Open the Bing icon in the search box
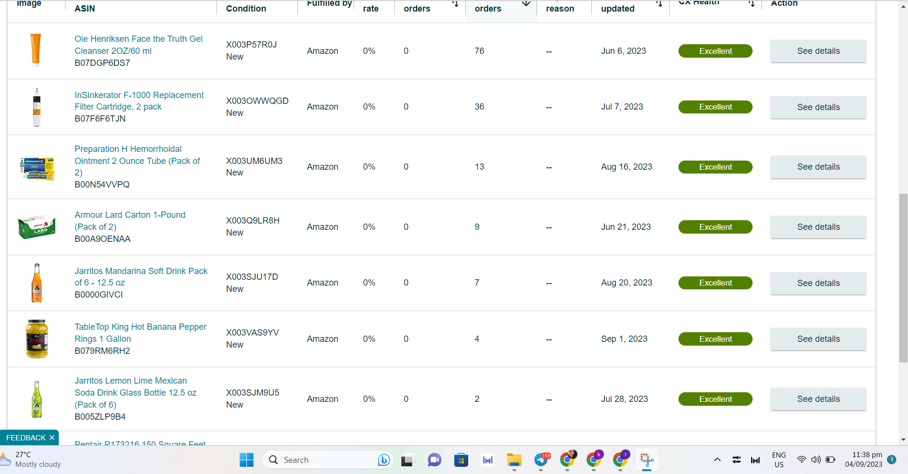Image resolution: width=908 pixels, height=474 pixels. [384, 460]
